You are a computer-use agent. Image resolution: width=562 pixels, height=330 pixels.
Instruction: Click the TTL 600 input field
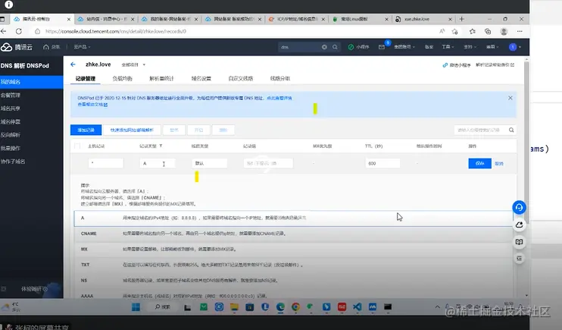[382, 163]
